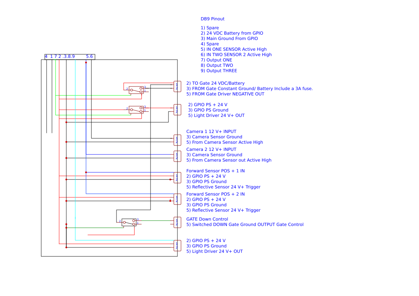Click the DB9 Pinout header text
This screenshot has height=296, width=419.
[213, 19]
